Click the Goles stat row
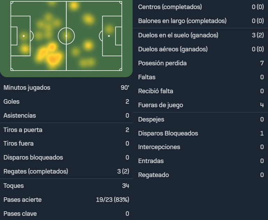Image resolution: width=268 pixels, height=220 pixels. click(66, 102)
